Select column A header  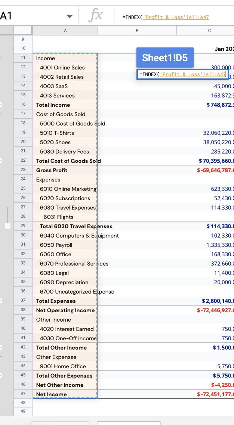click(x=65, y=31)
